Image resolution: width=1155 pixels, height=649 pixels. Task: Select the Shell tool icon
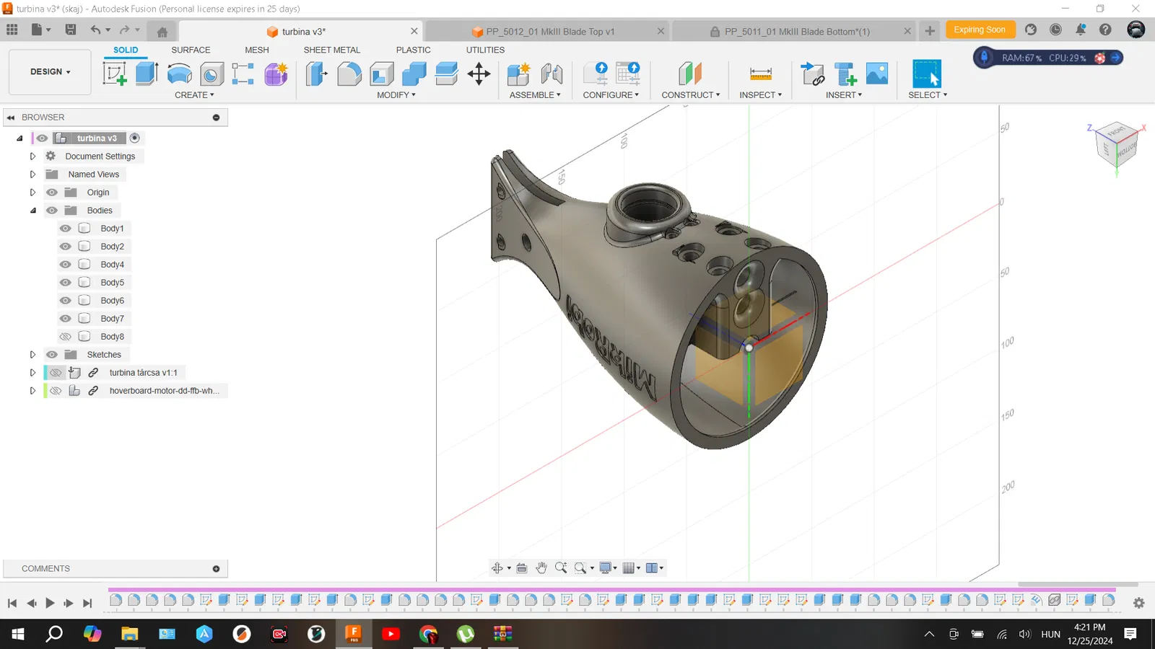pos(382,74)
